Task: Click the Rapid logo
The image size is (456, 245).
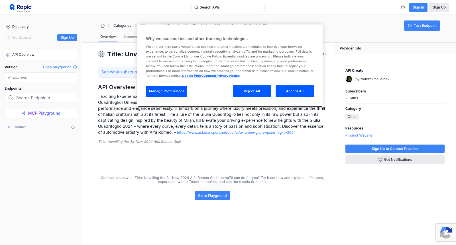Action: tap(21, 8)
